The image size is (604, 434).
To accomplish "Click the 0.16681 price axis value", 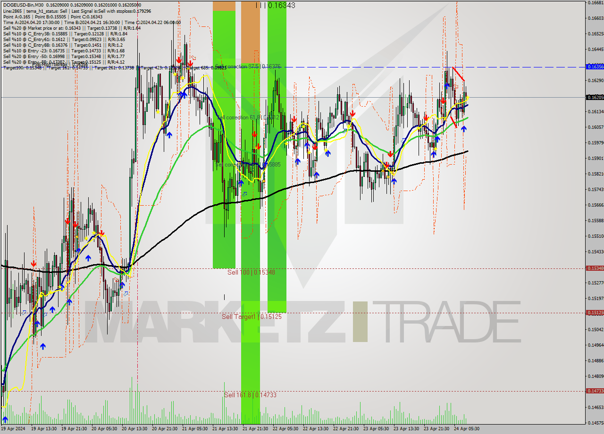I will [x=596, y=2].
